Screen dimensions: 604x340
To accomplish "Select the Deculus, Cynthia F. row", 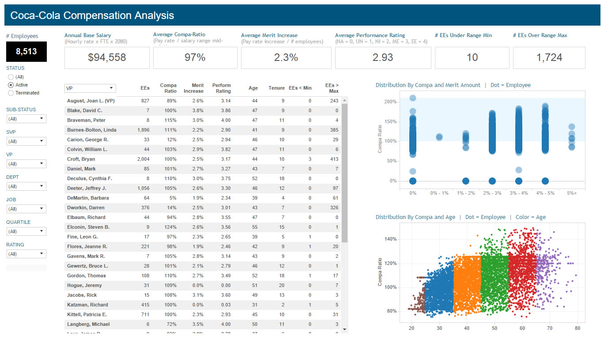I will [x=203, y=178].
